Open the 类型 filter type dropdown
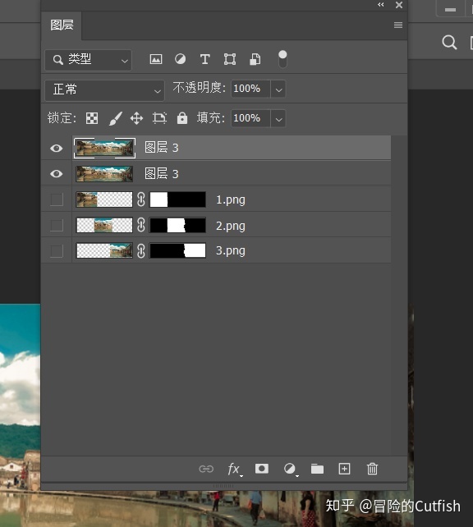This screenshot has height=527, width=473. tap(88, 60)
